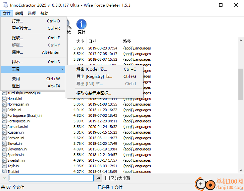Choose 脚本... menu entry
The height and width of the screenshot is (191, 244).
click(x=33, y=62)
